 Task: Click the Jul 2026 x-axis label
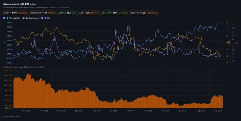pyautogui.click(x=183, y=111)
